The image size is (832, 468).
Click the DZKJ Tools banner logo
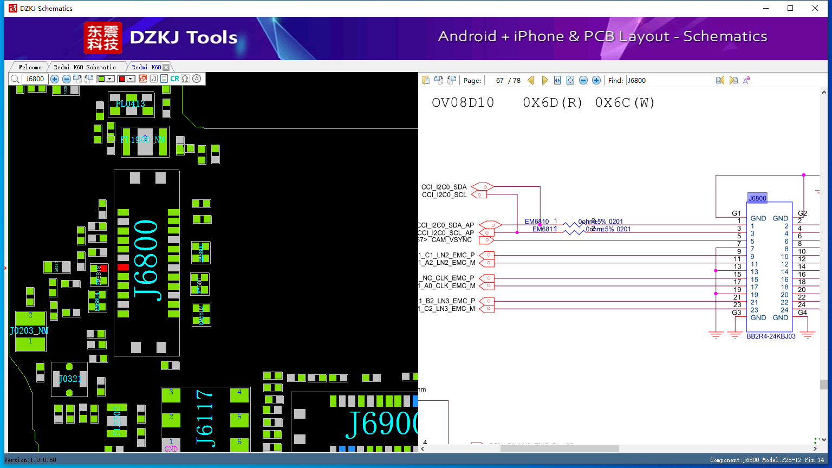[161, 38]
